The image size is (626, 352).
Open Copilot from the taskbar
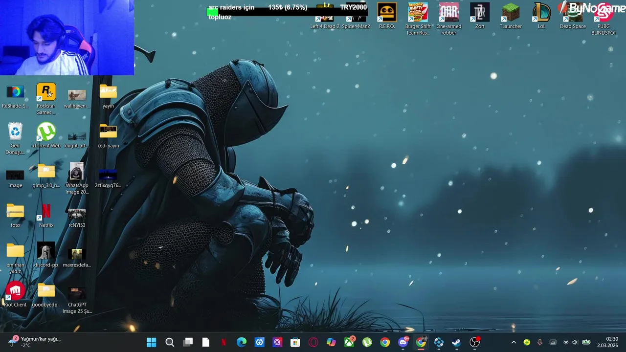tap(331, 342)
